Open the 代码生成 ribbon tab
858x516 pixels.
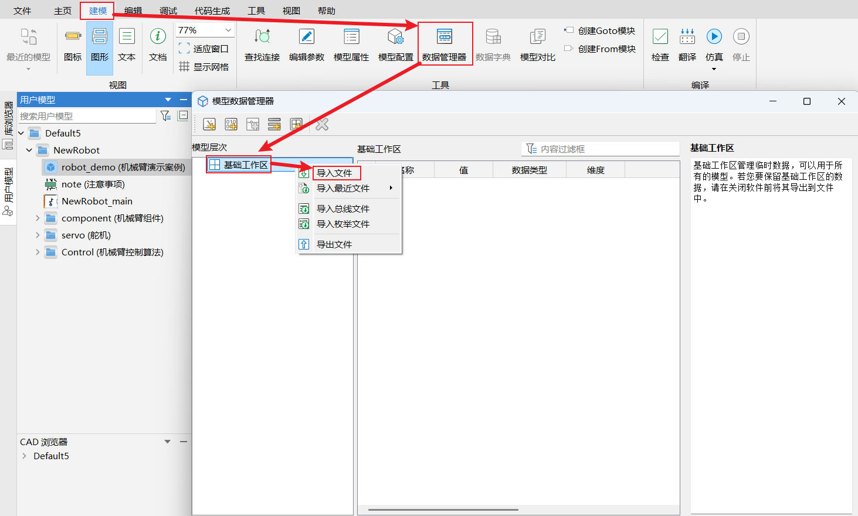point(212,11)
